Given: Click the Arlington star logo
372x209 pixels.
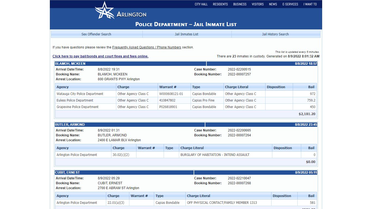Looking at the screenshot, I should pos(105,10).
